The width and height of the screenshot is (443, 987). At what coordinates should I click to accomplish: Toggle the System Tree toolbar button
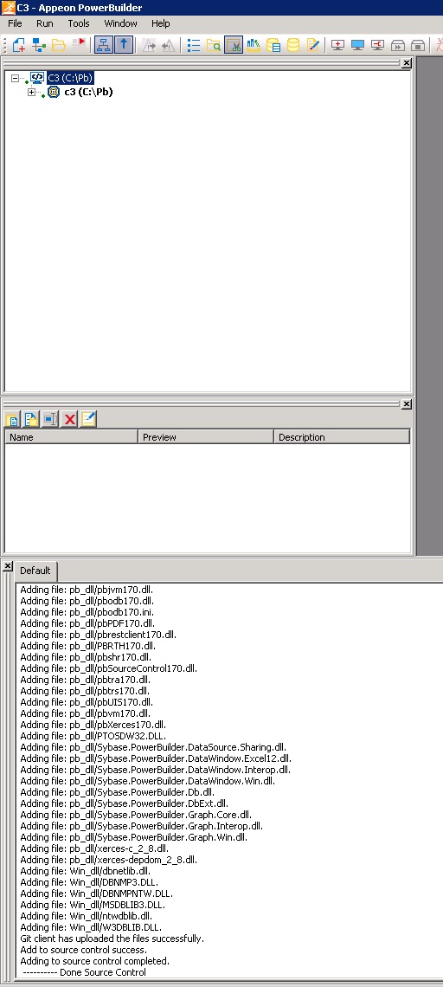(103, 45)
